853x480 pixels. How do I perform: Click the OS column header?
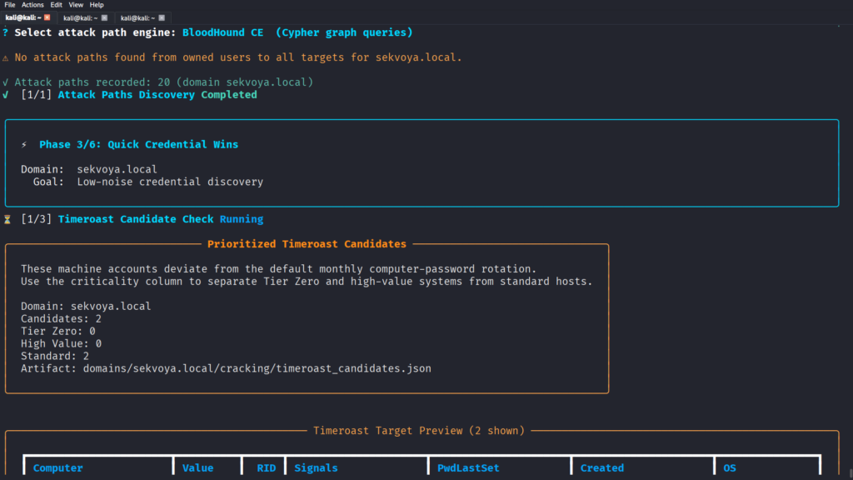click(x=729, y=468)
